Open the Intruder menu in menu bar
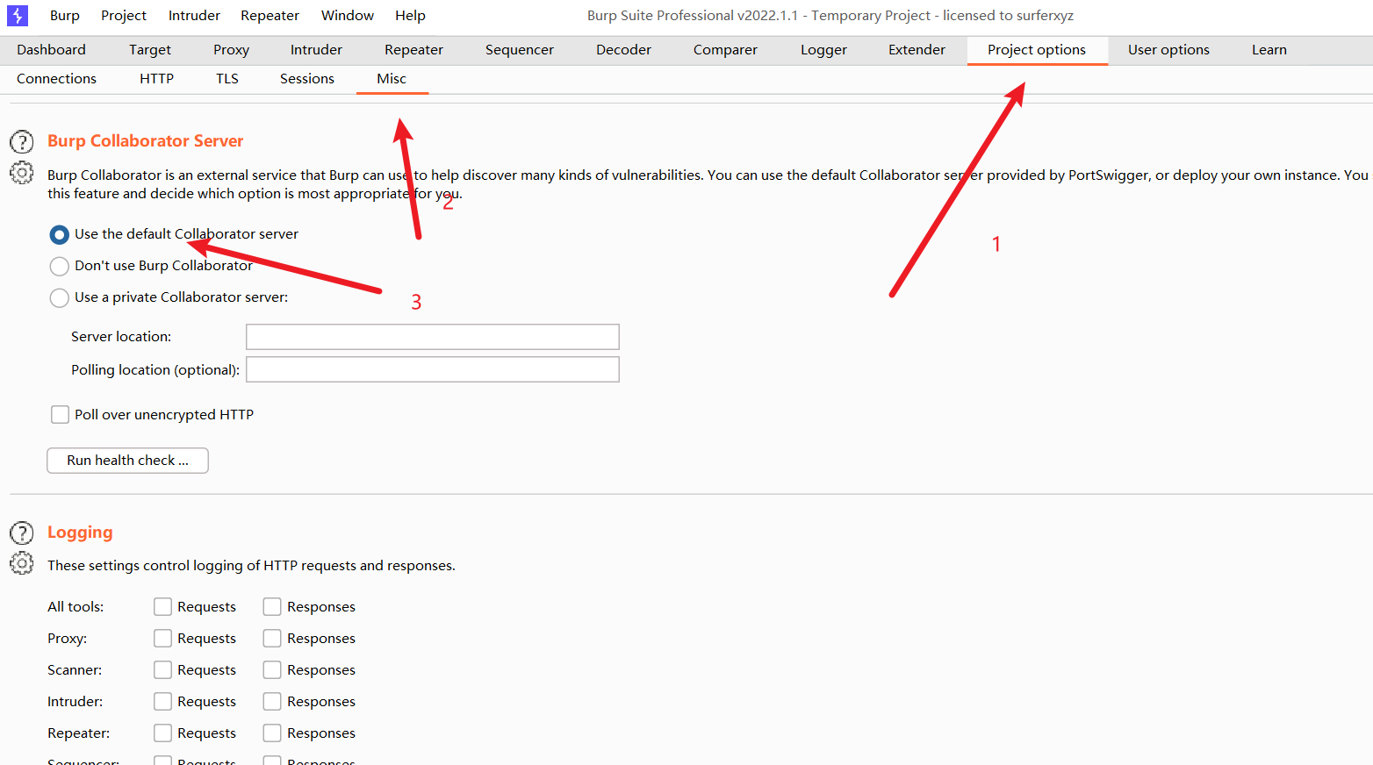 click(x=194, y=15)
